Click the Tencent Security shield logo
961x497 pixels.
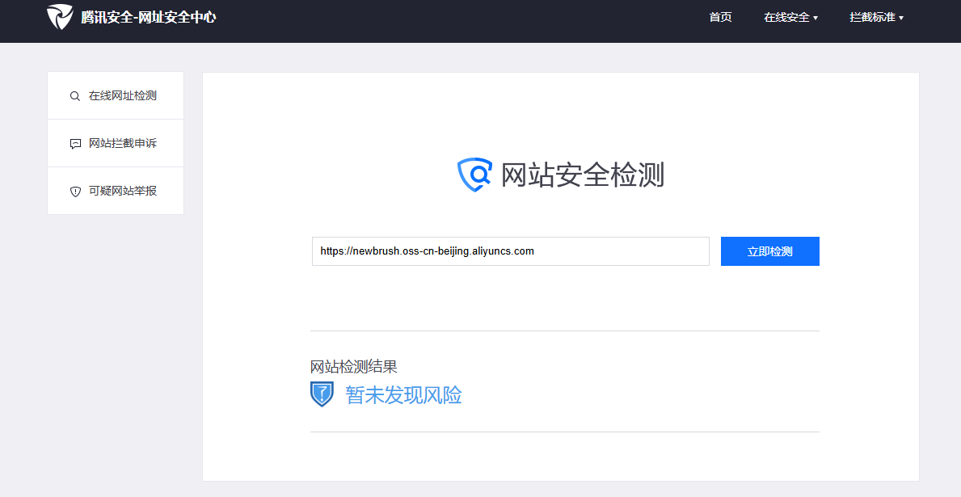[x=60, y=17]
